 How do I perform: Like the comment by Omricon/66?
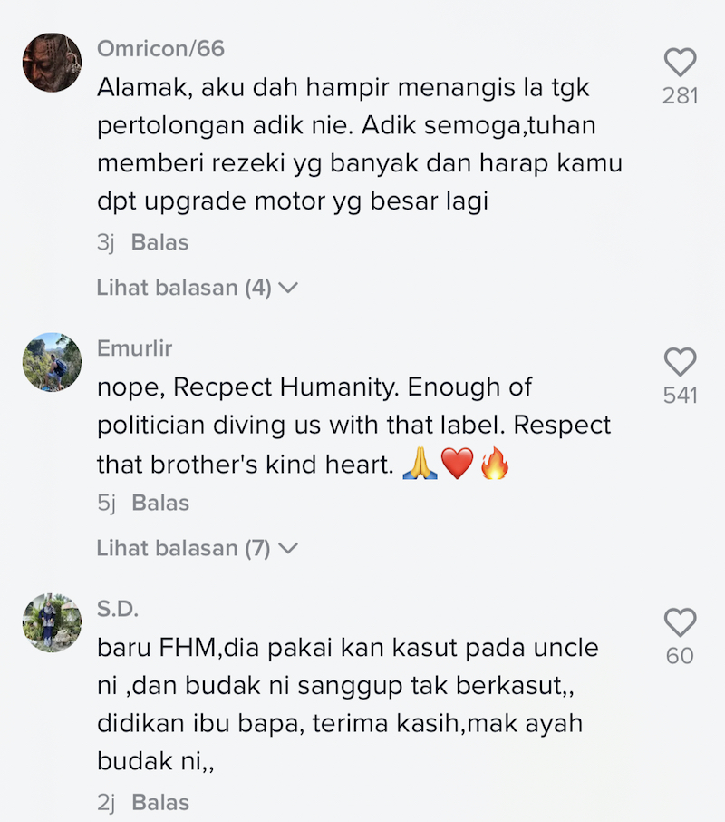tap(680, 63)
